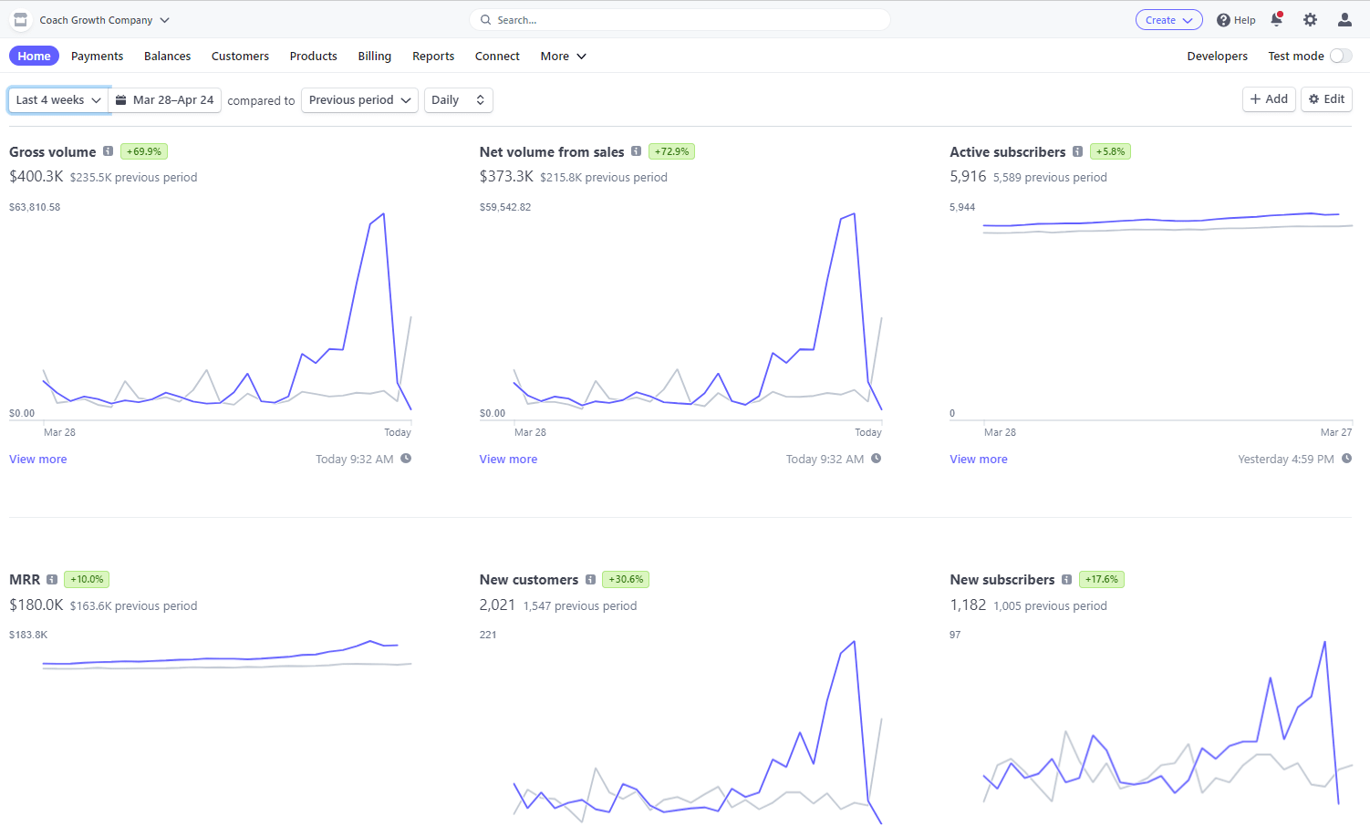This screenshot has height=827, width=1370.
Task: Open the Previous period comparison dropdown
Action: pyautogui.click(x=359, y=100)
